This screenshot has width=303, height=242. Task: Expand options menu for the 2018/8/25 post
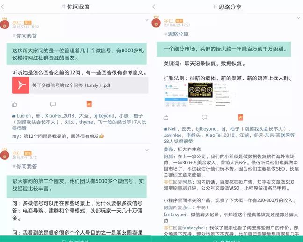tap(298, 19)
